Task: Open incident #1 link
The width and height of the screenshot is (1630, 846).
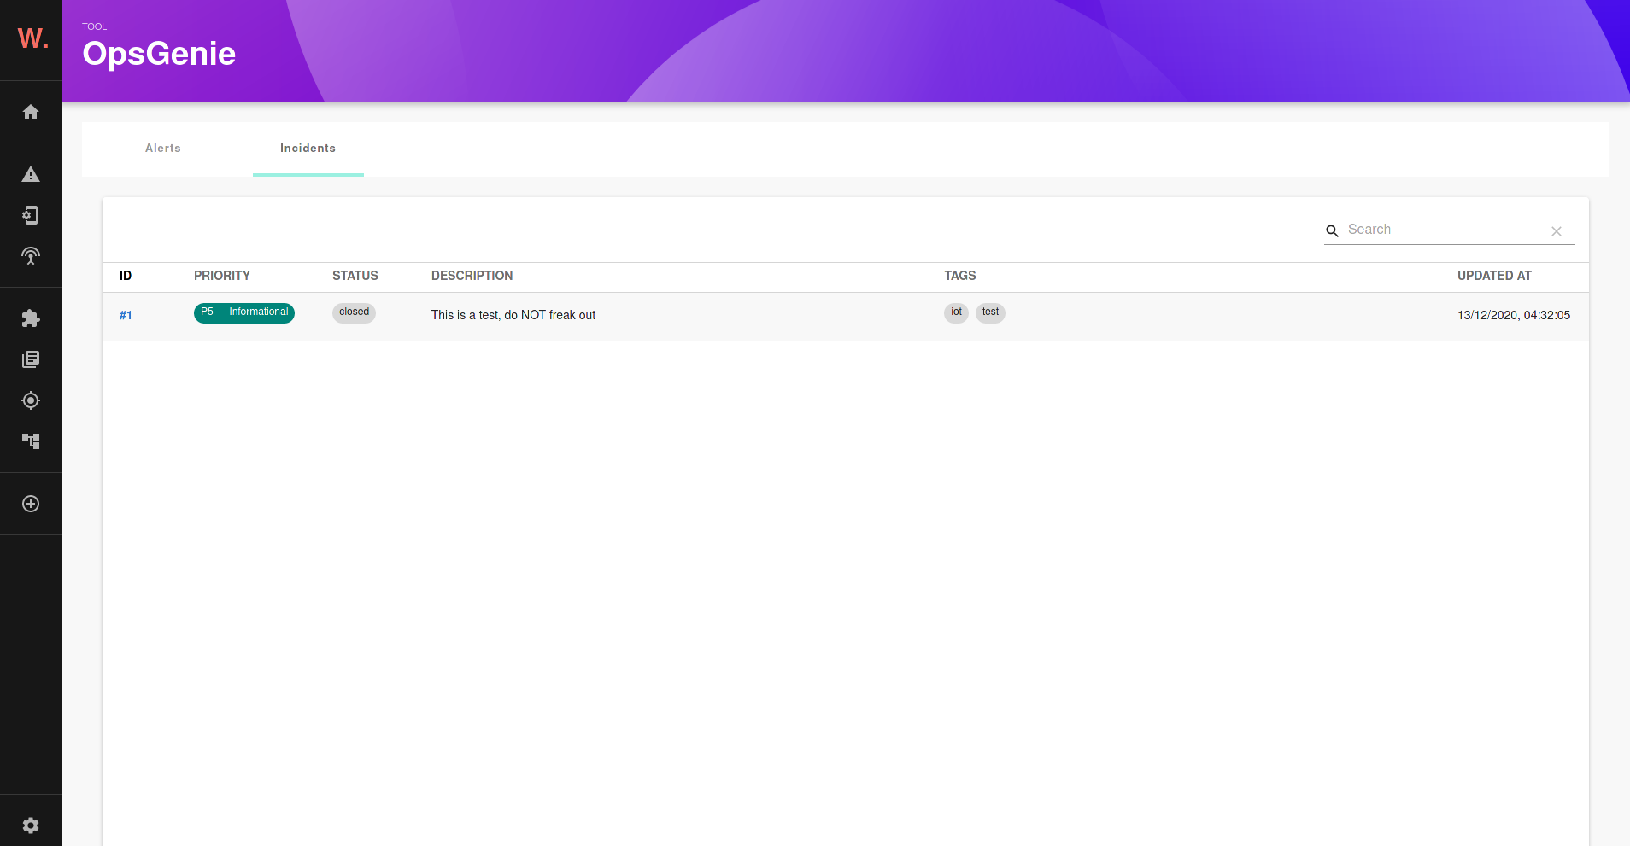Action: (126, 316)
